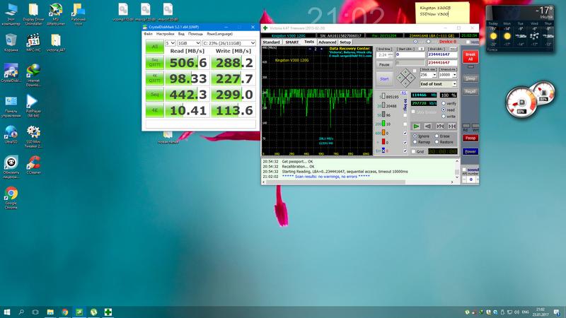Open File Explorer from the taskbar
The image size is (566, 318).
[x=50, y=312]
